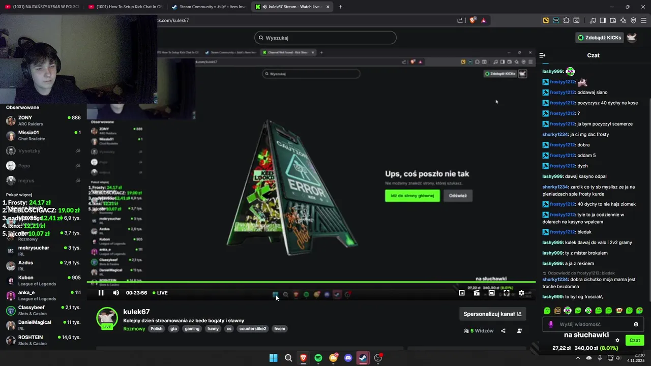Screen dimensions: 651x366
Task: Click the kulek67 channel avatar
Action: [x=107, y=318]
